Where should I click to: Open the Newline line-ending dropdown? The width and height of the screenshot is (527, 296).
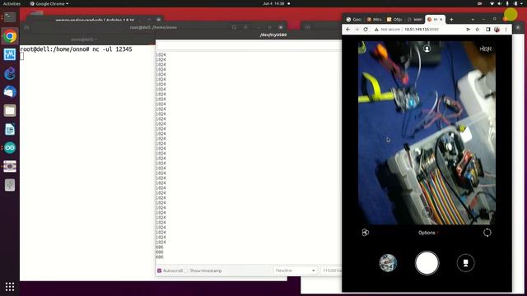[x=295, y=271]
